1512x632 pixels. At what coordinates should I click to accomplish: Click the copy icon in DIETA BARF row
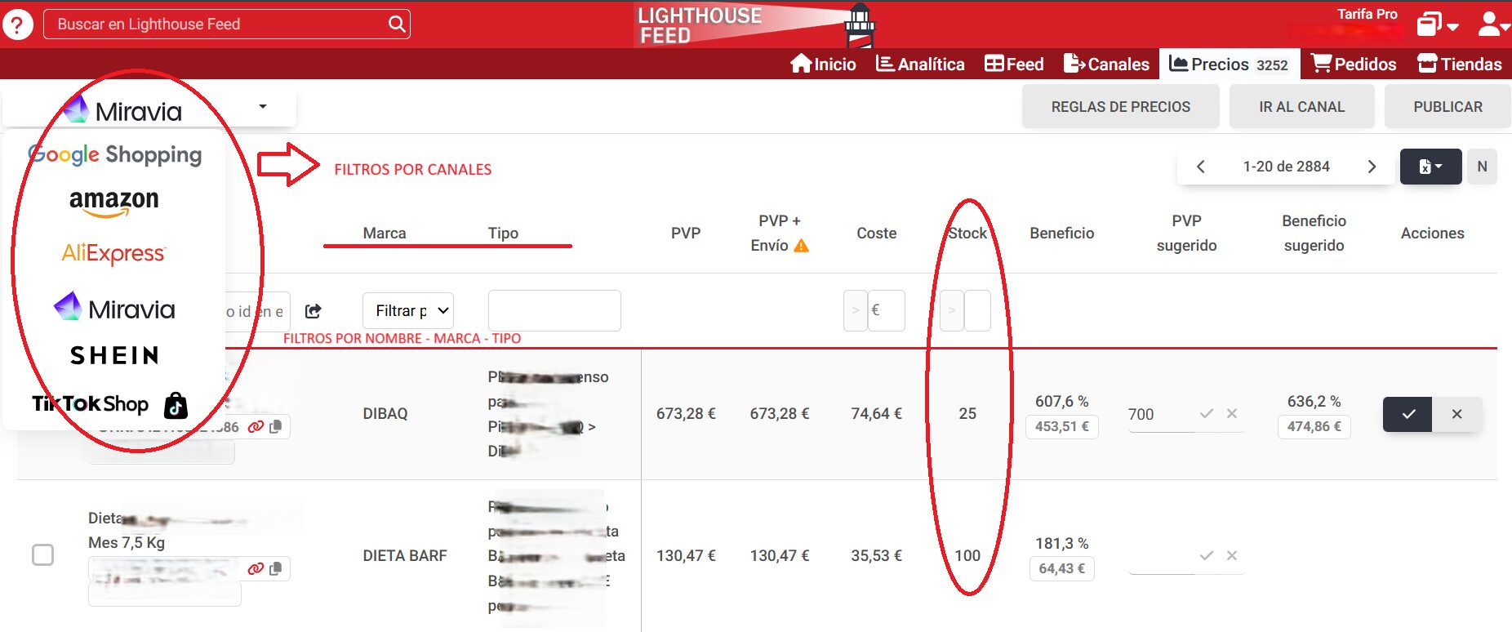pyautogui.click(x=275, y=568)
